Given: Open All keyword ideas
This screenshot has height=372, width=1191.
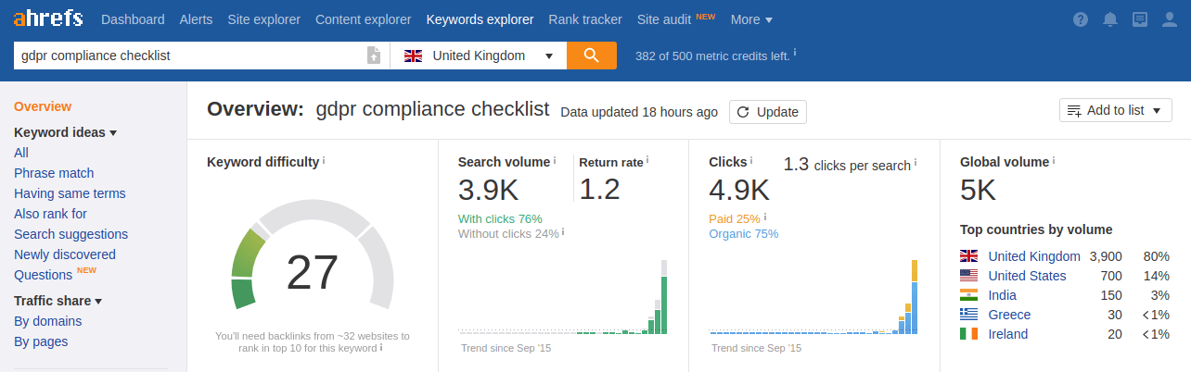Looking at the screenshot, I should [21, 153].
